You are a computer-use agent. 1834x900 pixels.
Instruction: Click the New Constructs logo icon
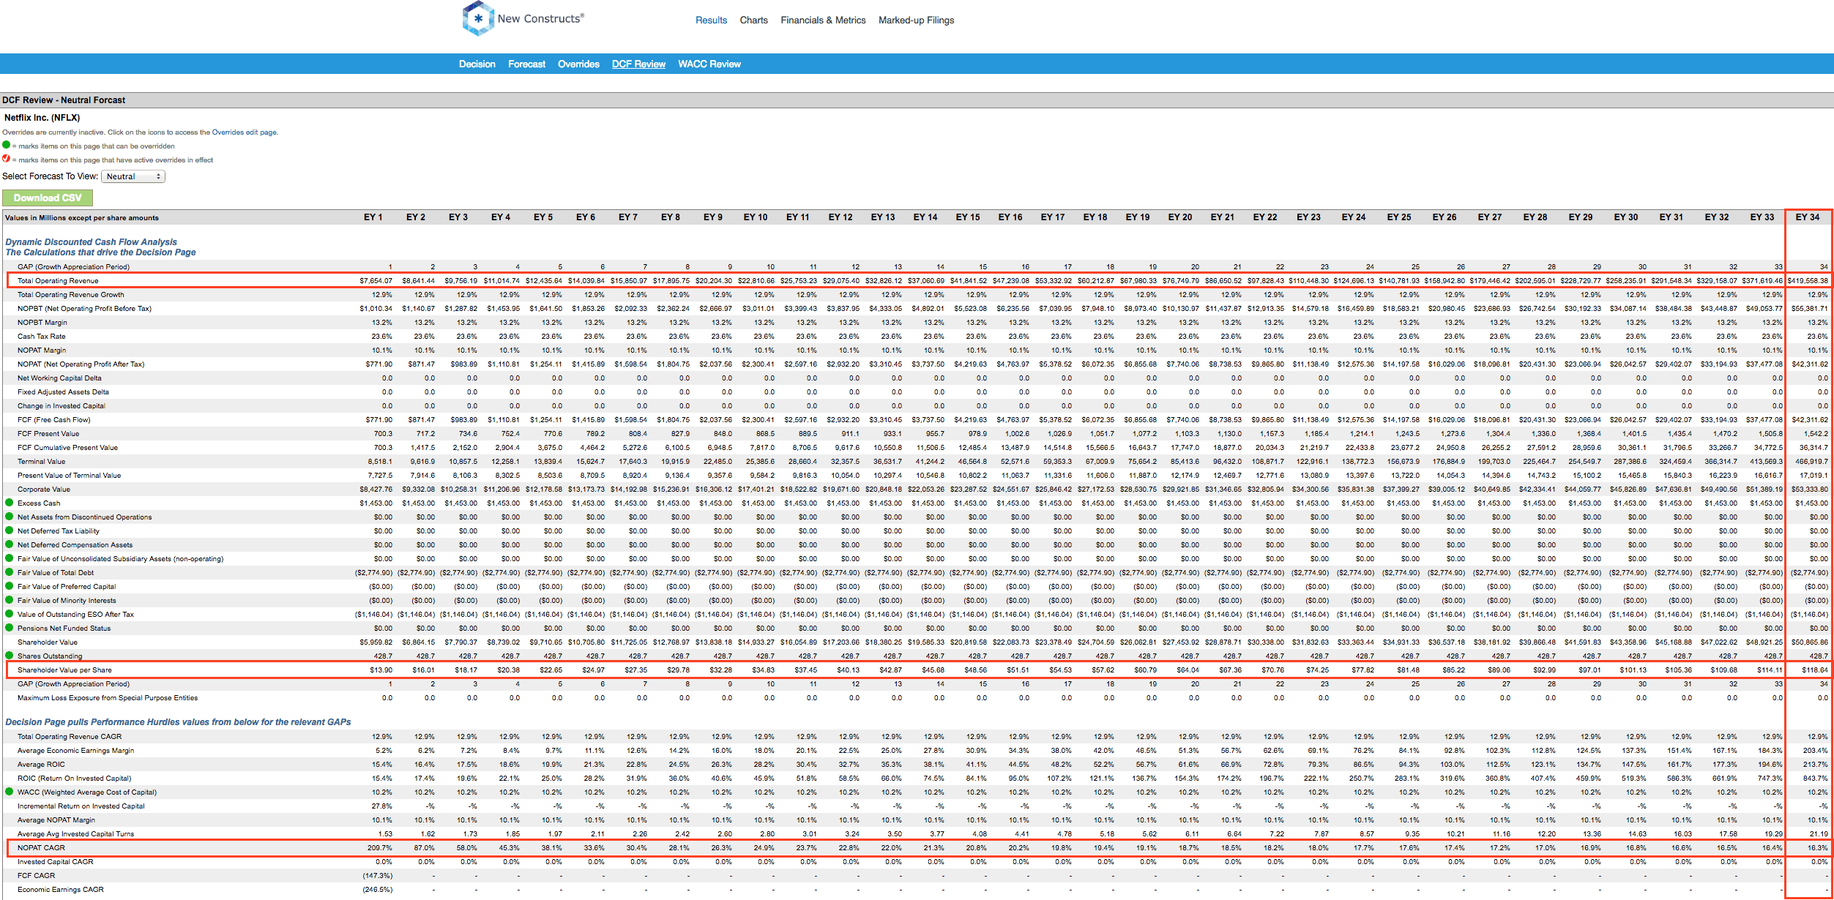(478, 18)
